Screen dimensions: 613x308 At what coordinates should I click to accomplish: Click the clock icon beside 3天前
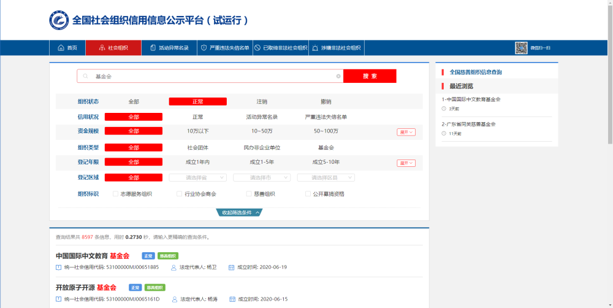coord(444,109)
